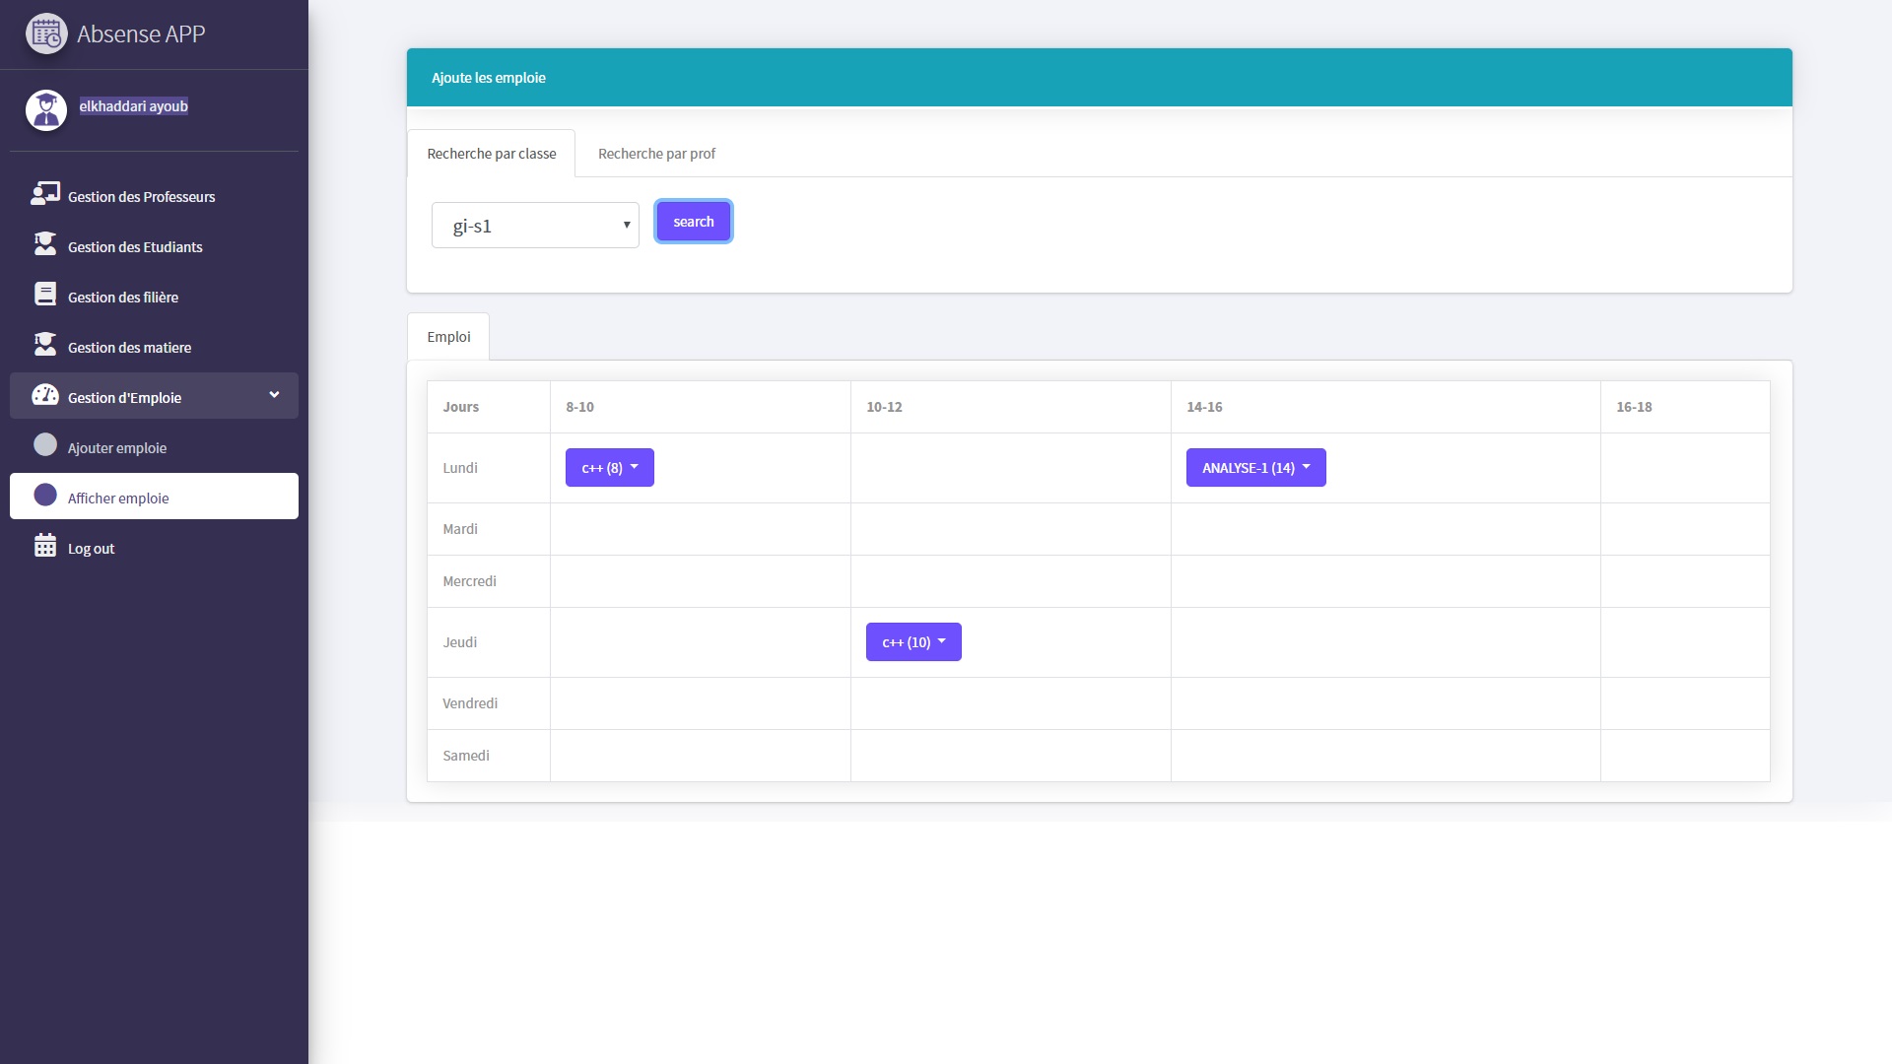Click the user avatar icon
Screen dimensions: 1892x1064
pos(45,109)
